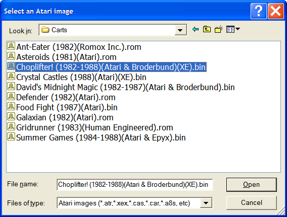Click the Asteroids rom file icon
Image resolution: width=287 pixels, height=217 pixels.
pos(11,56)
